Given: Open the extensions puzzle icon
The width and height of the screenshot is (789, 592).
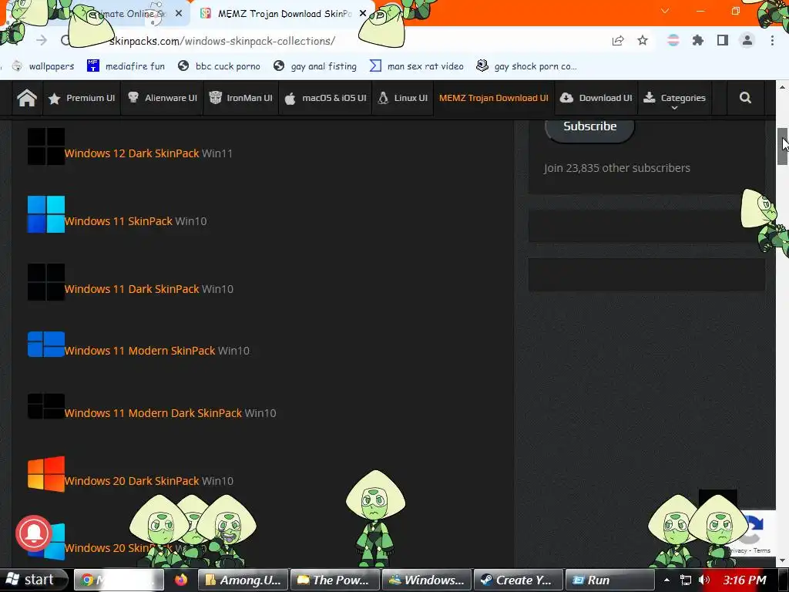Looking at the screenshot, I should (698, 40).
